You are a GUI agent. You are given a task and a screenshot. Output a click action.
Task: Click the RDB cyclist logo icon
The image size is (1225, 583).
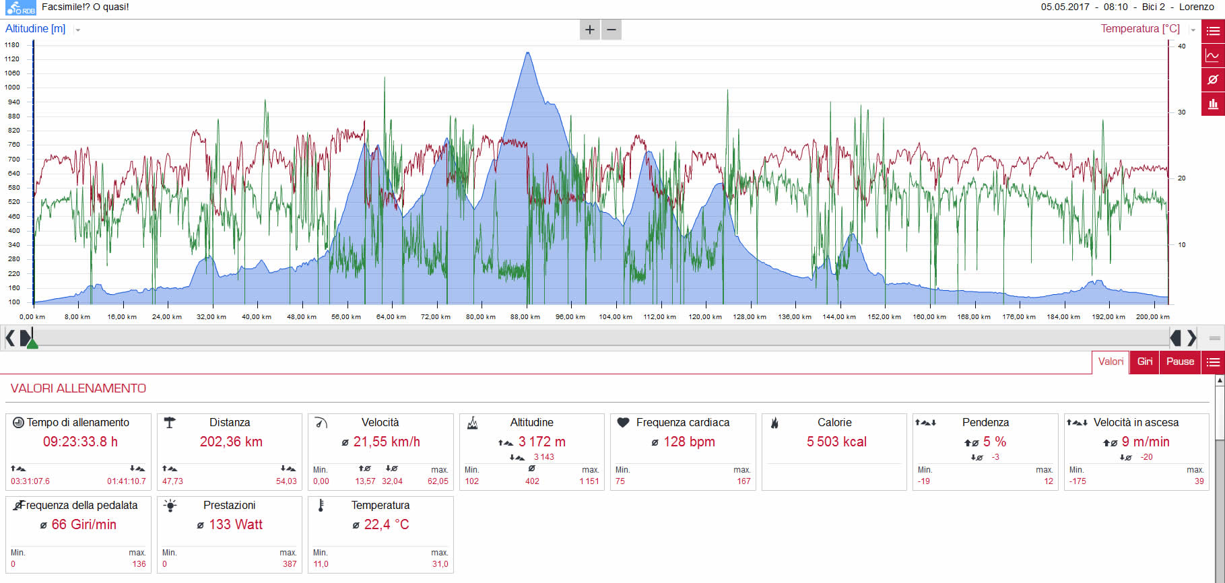21,8
